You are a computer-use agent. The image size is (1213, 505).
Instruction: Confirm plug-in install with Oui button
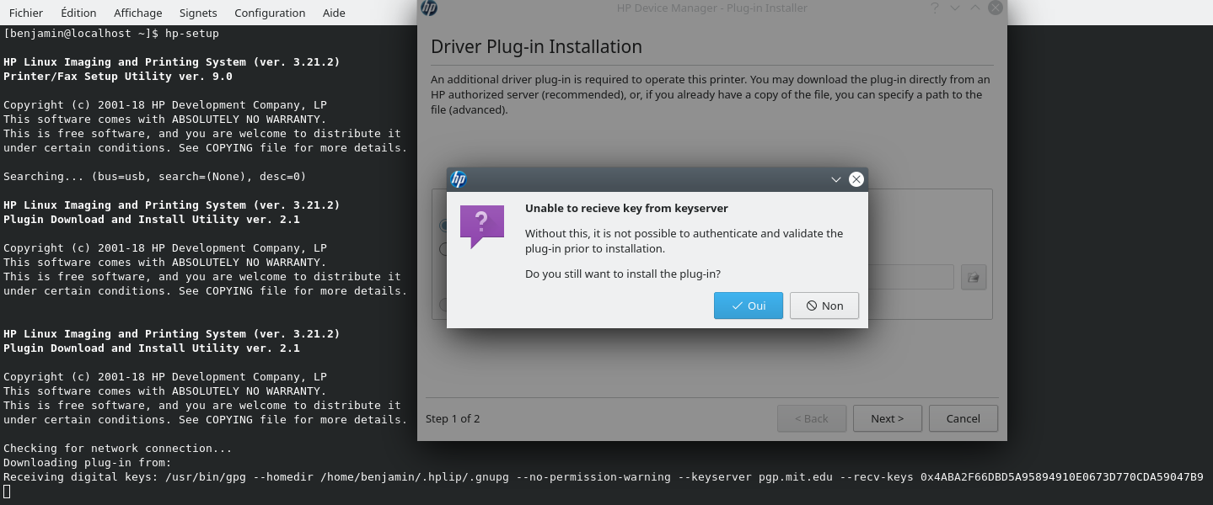coord(749,306)
